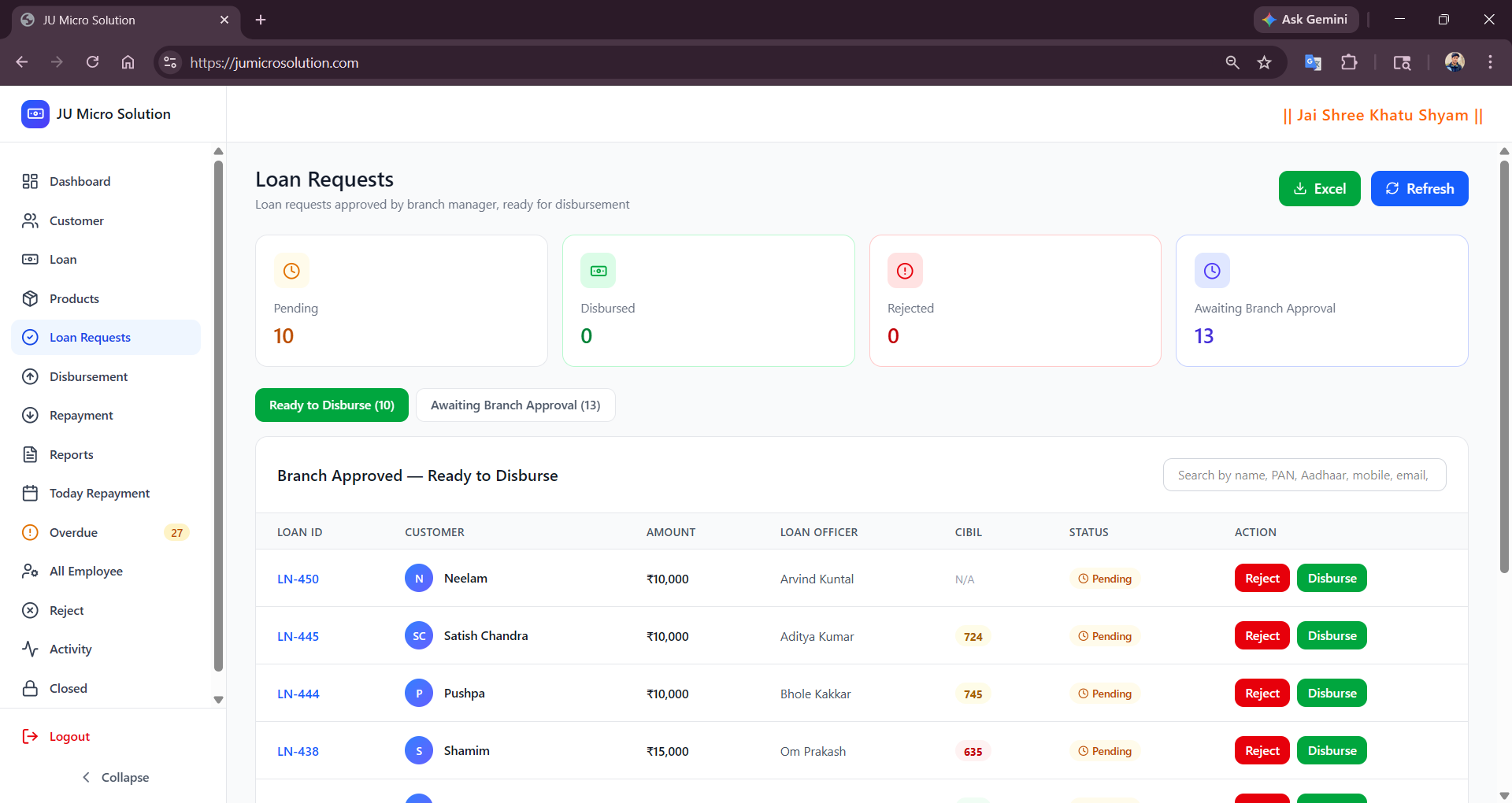Click the Logout icon in sidebar

[x=30, y=736]
